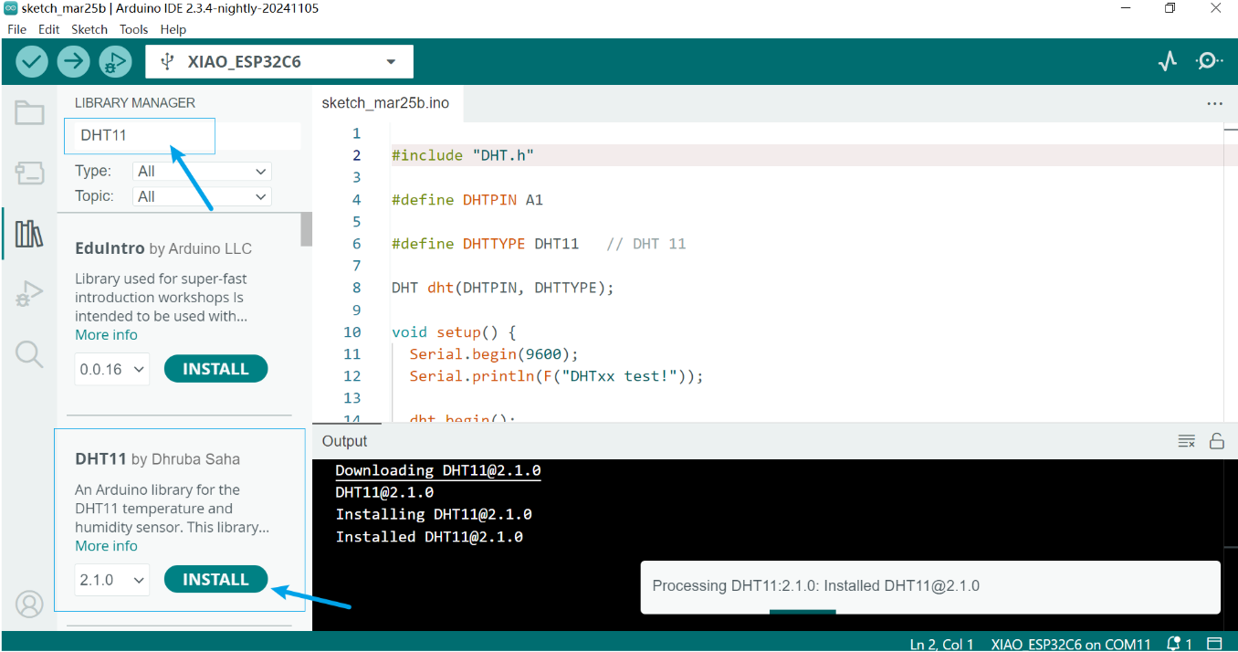
Task: Click the DHT dht(DHTPIN, DHTTYPE); line
Action: [x=503, y=288]
